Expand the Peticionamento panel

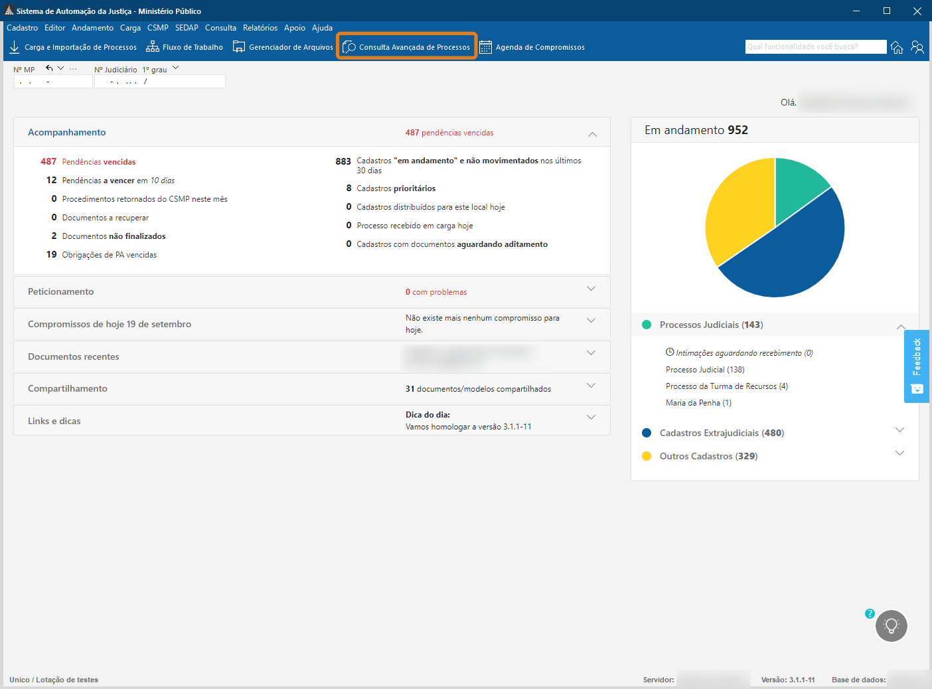click(x=591, y=289)
